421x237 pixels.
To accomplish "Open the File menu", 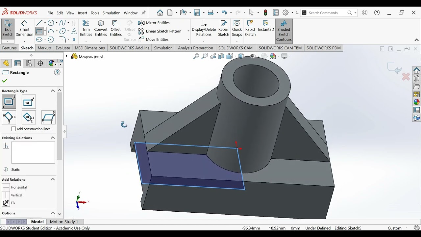I will [x=50, y=13].
